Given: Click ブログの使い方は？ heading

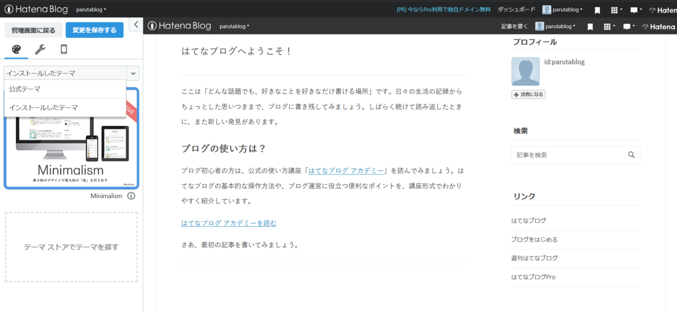Looking at the screenshot, I should coord(223,149).
